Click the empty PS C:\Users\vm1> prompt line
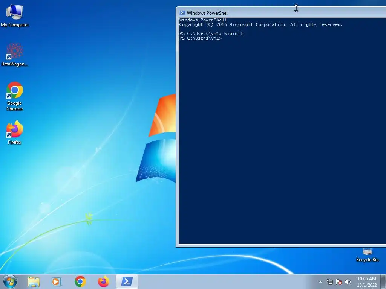Screen dimensions: 386x289 (201, 38)
